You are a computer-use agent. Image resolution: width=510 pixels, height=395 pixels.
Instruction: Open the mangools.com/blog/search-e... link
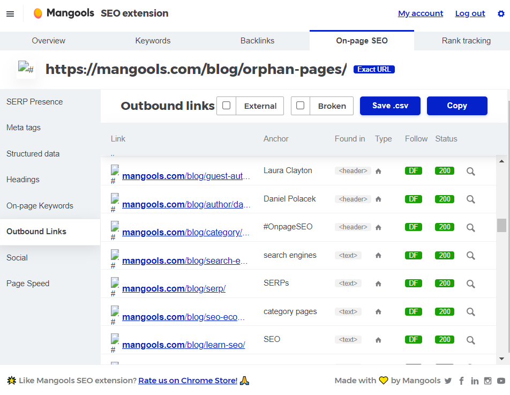185,260
